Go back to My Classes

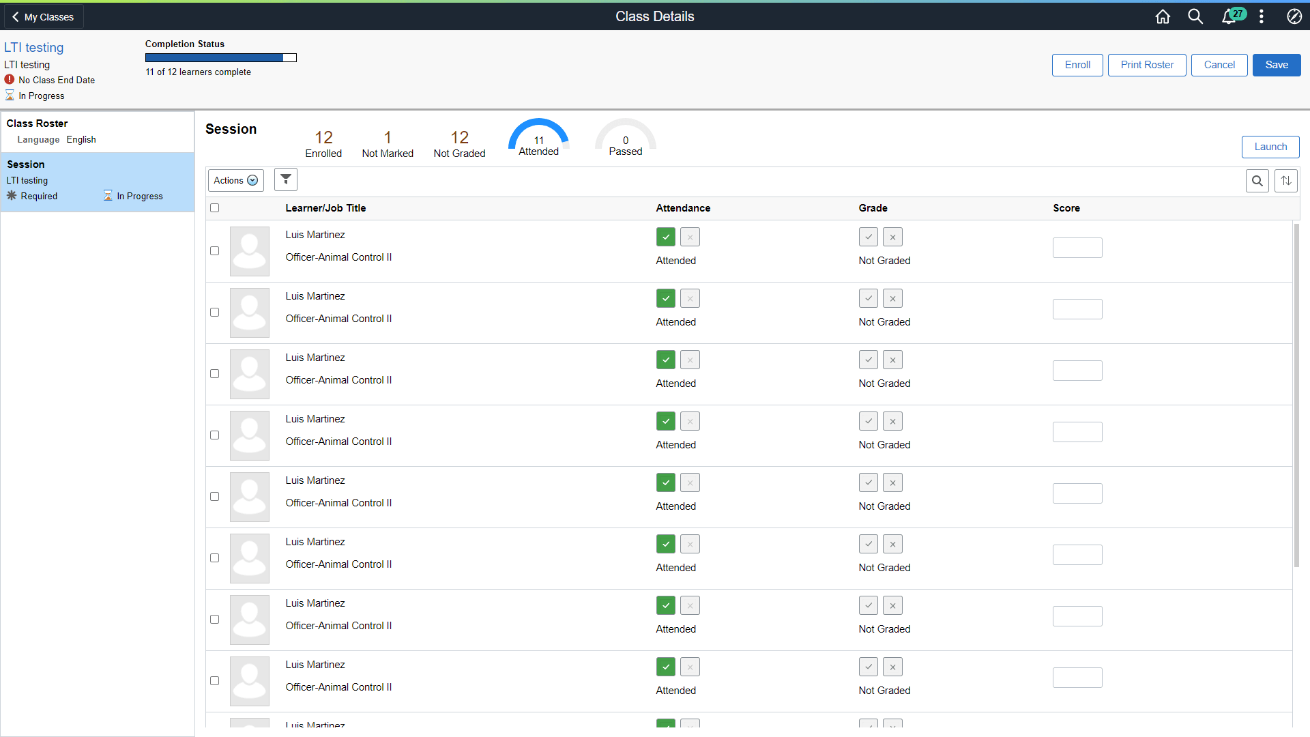(43, 17)
